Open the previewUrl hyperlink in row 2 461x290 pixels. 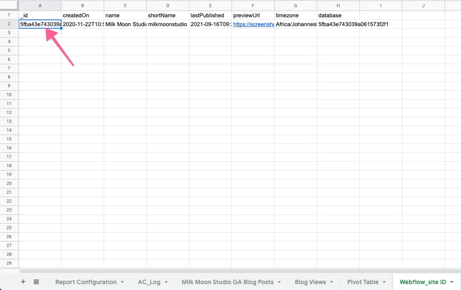253,24
